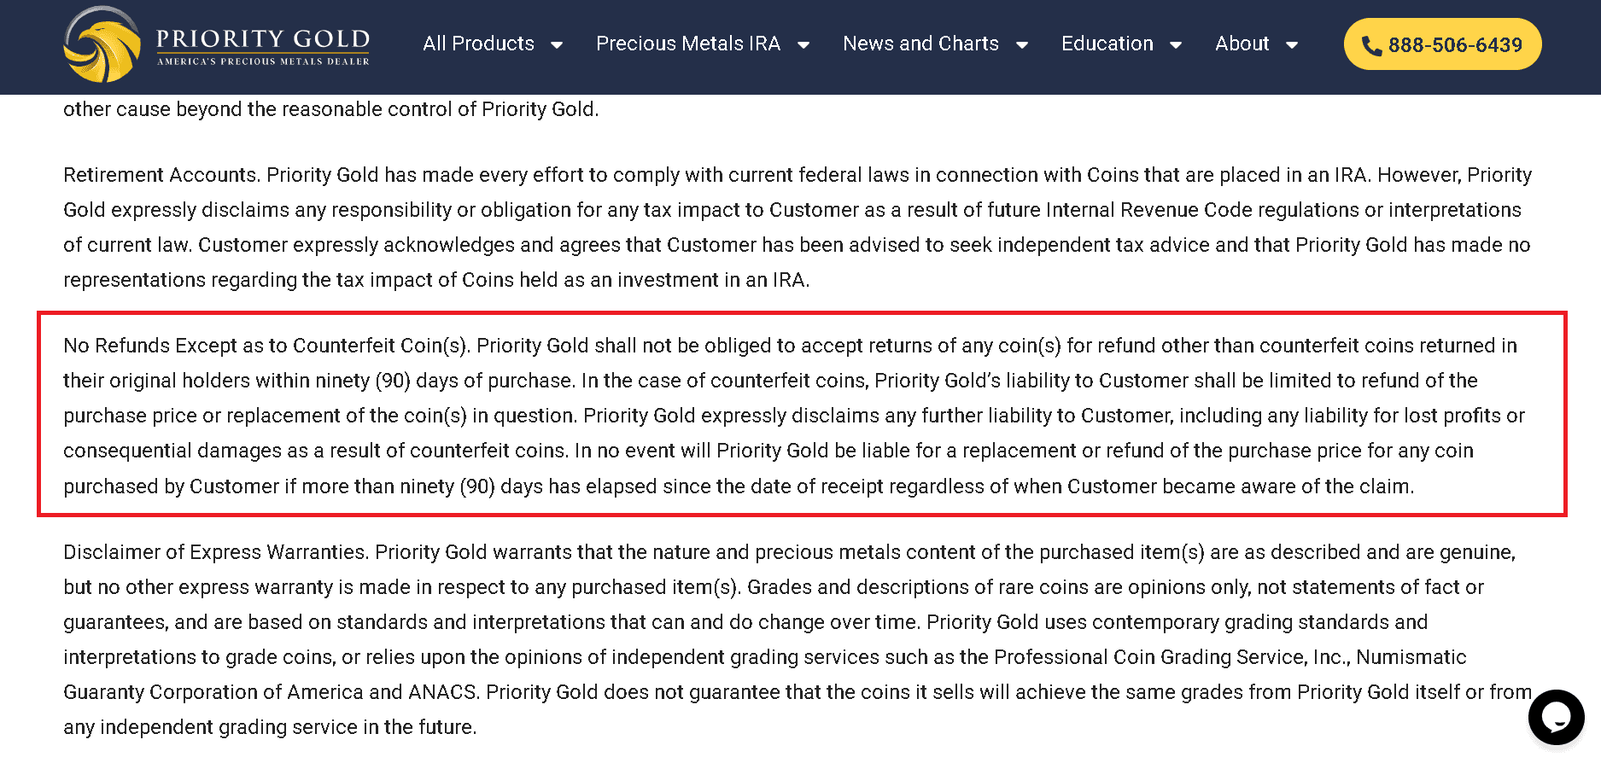Expand the News and Charts menu

pyautogui.click(x=1022, y=44)
